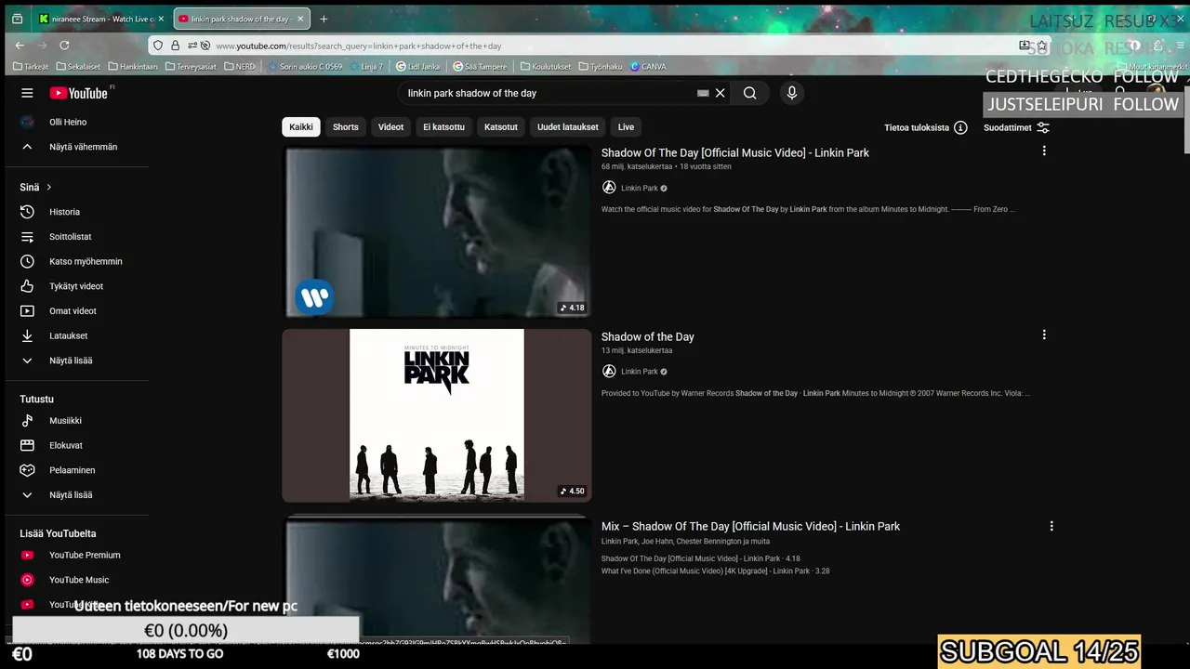Start voice search with the microphone
Screen dimensions: 1190x669
tap(792, 93)
